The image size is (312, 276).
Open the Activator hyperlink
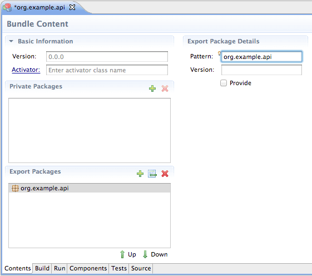pyautogui.click(x=26, y=70)
